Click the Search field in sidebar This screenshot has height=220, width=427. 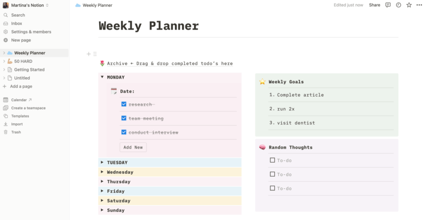click(18, 15)
